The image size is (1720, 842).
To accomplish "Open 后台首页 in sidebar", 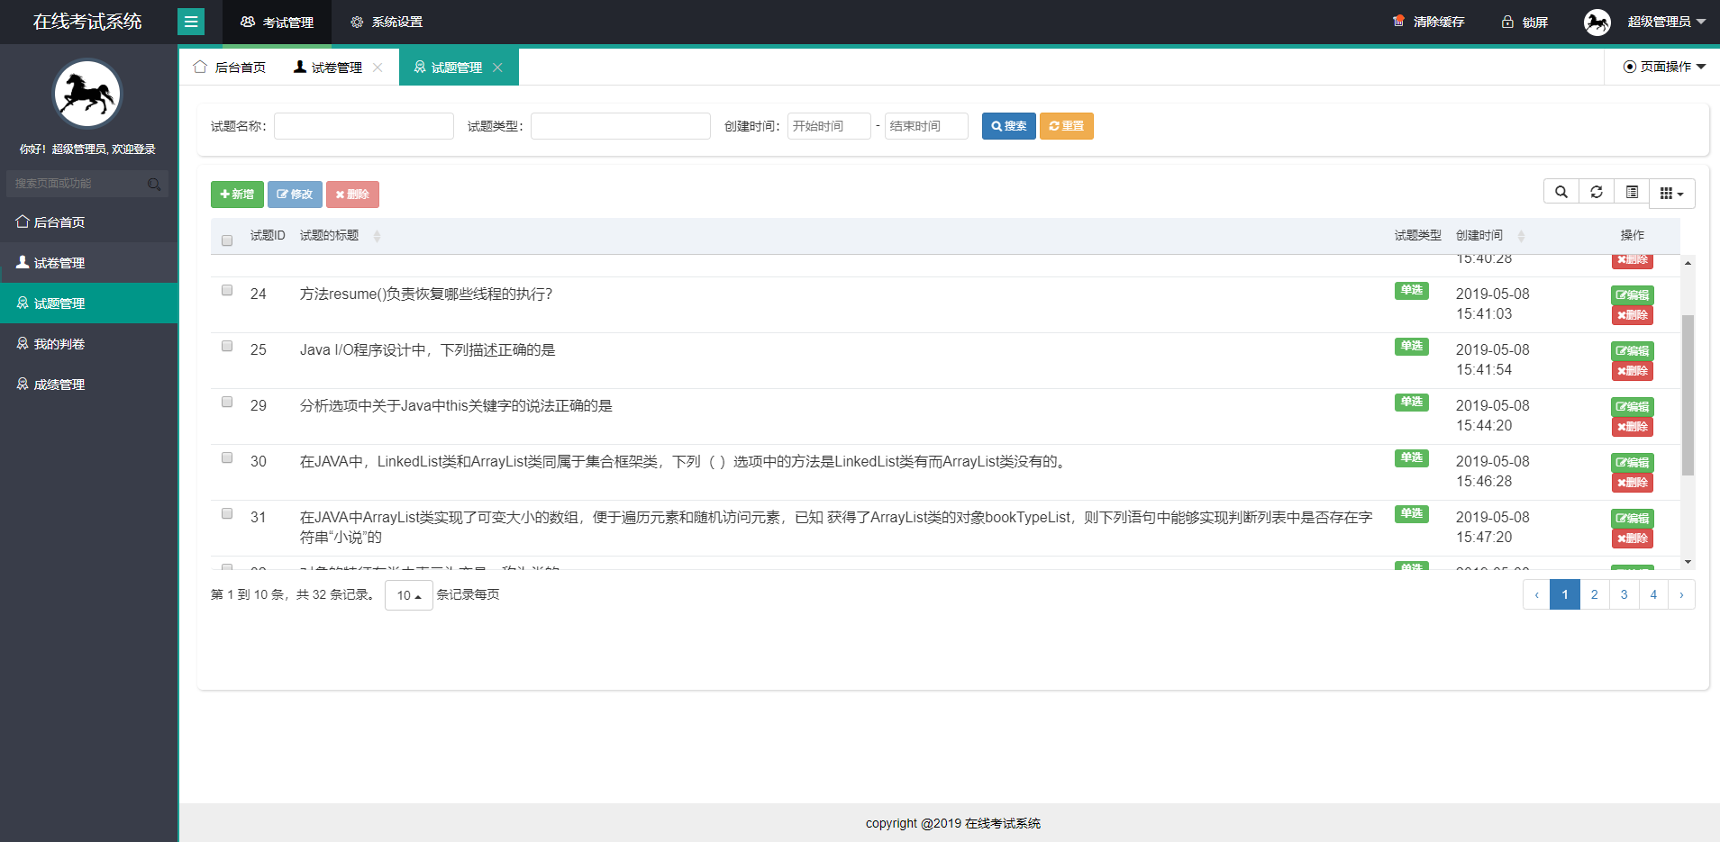I will coord(89,222).
